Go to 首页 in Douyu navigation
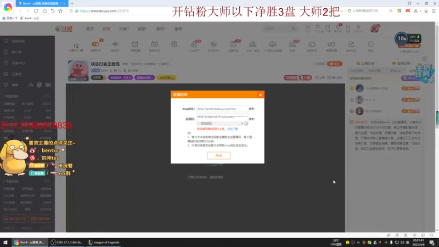Viewport: 439px width, 247px height. pyautogui.click(x=90, y=29)
